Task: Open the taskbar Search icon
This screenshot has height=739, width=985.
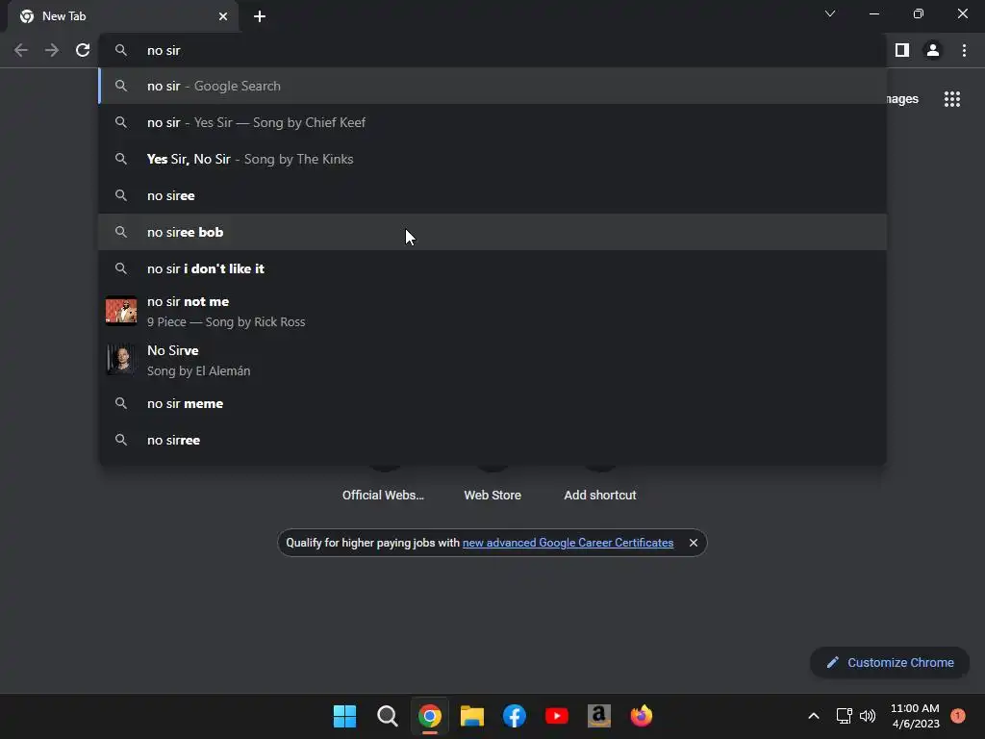Action: pyautogui.click(x=387, y=716)
